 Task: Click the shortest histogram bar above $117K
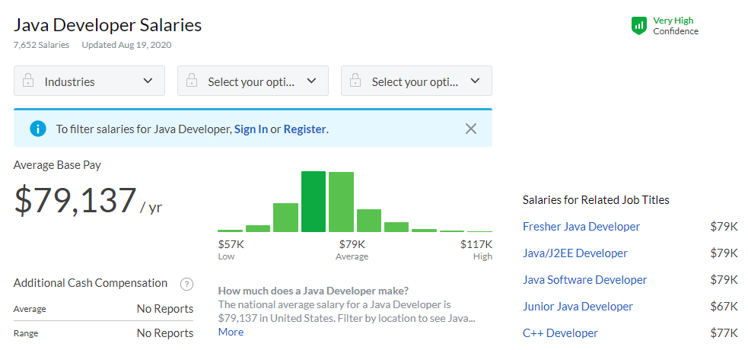pyautogui.click(x=479, y=231)
